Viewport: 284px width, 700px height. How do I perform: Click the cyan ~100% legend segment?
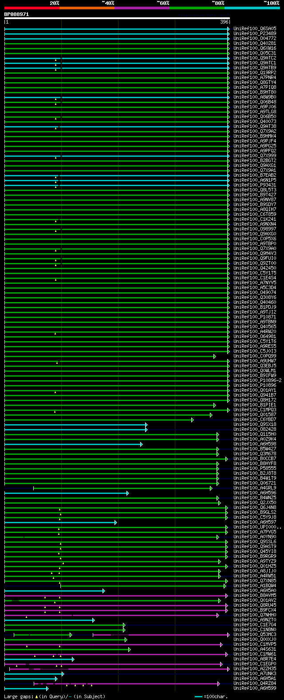[252, 8]
